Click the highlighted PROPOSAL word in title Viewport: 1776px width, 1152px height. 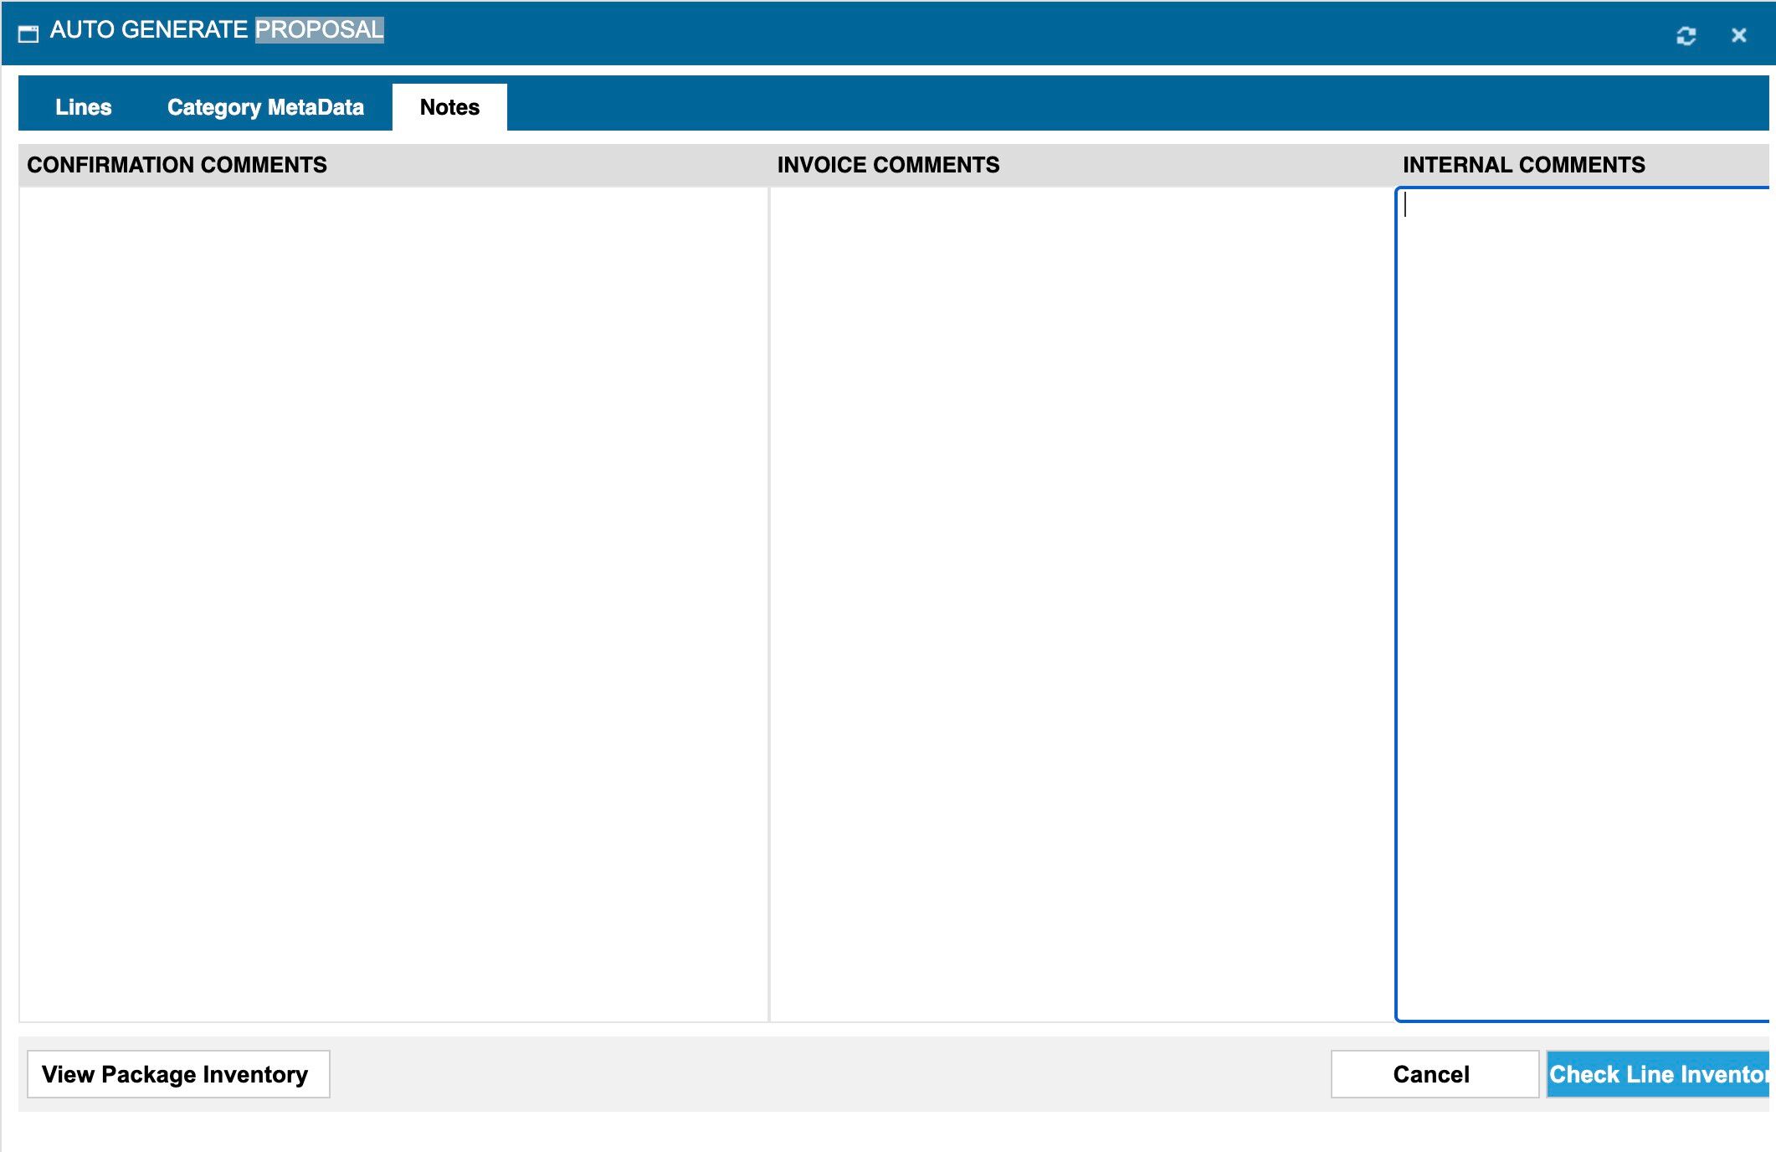coord(319,30)
